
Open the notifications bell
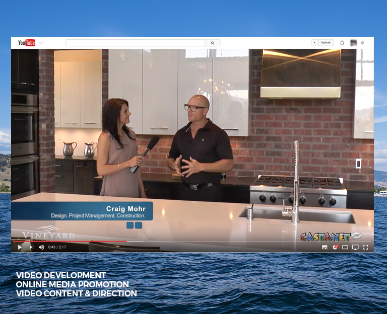pos(342,43)
